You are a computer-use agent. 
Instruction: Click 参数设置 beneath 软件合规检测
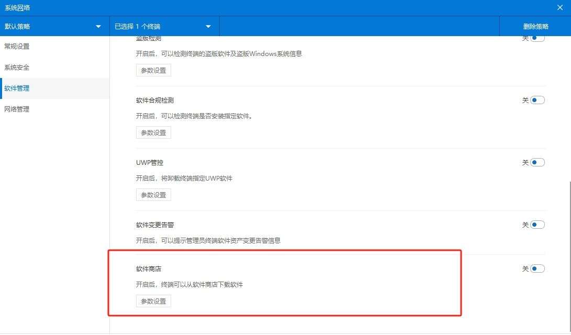(153, 132)
